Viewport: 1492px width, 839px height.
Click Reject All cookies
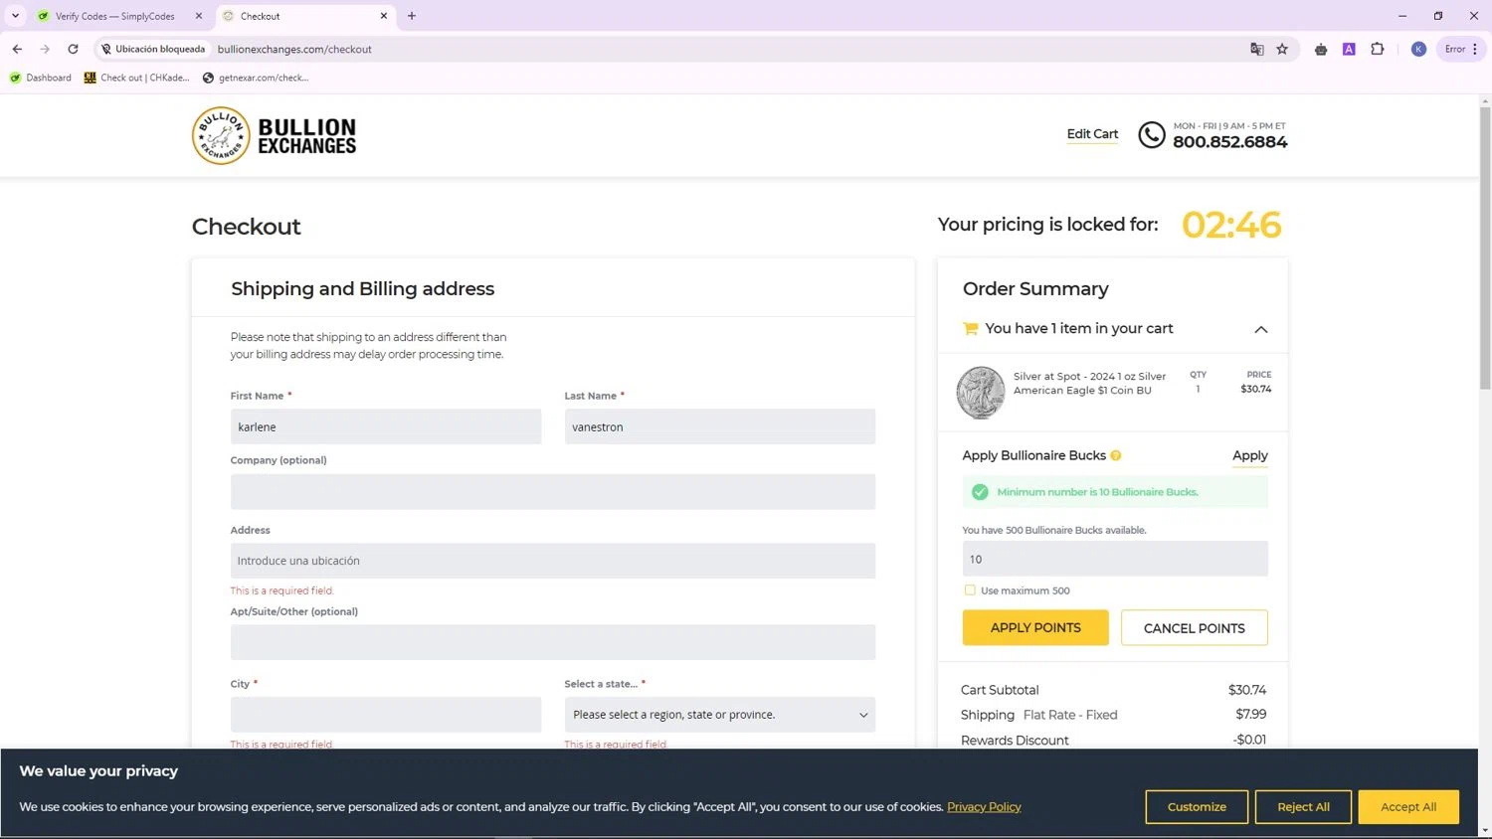pyautogui.click(x=1303, y=807)
